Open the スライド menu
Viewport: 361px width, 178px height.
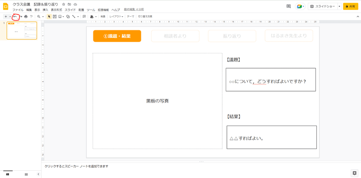pos(70,10)
